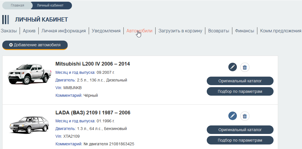Viewport: 302px width, 149px height.
Task: Open Оригинальный каталог for LADA 2109
Action: (240, 130)
